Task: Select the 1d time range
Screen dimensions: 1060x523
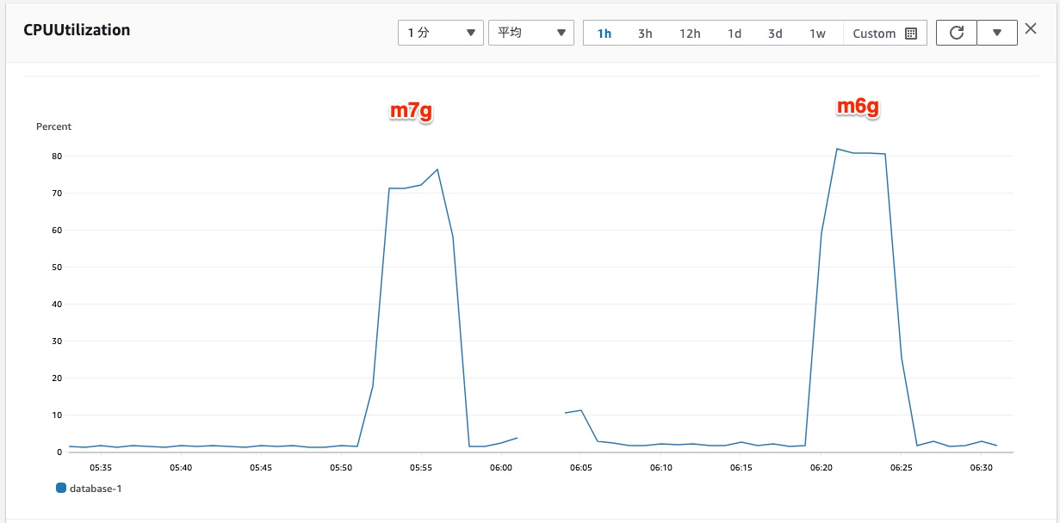Action: tap(734, 34)
